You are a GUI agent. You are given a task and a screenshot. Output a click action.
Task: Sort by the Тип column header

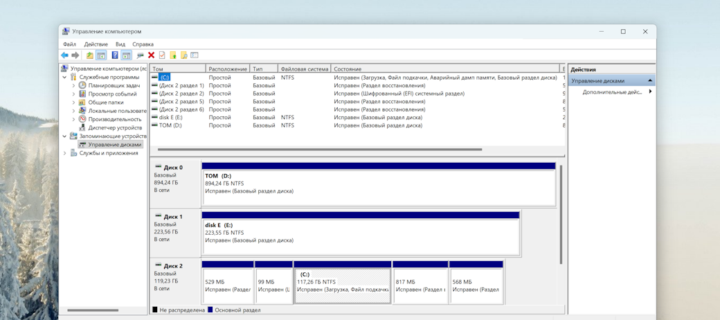click(264, 69)
